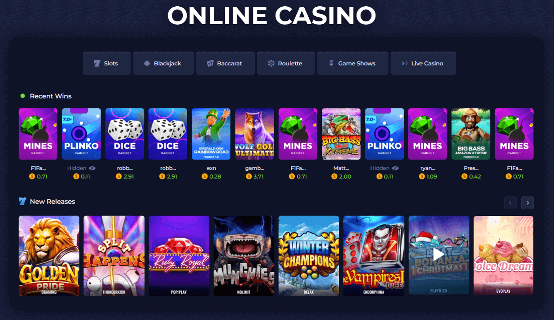
Task: Click the Game Shows microphone icon
Action: point(332,63)
